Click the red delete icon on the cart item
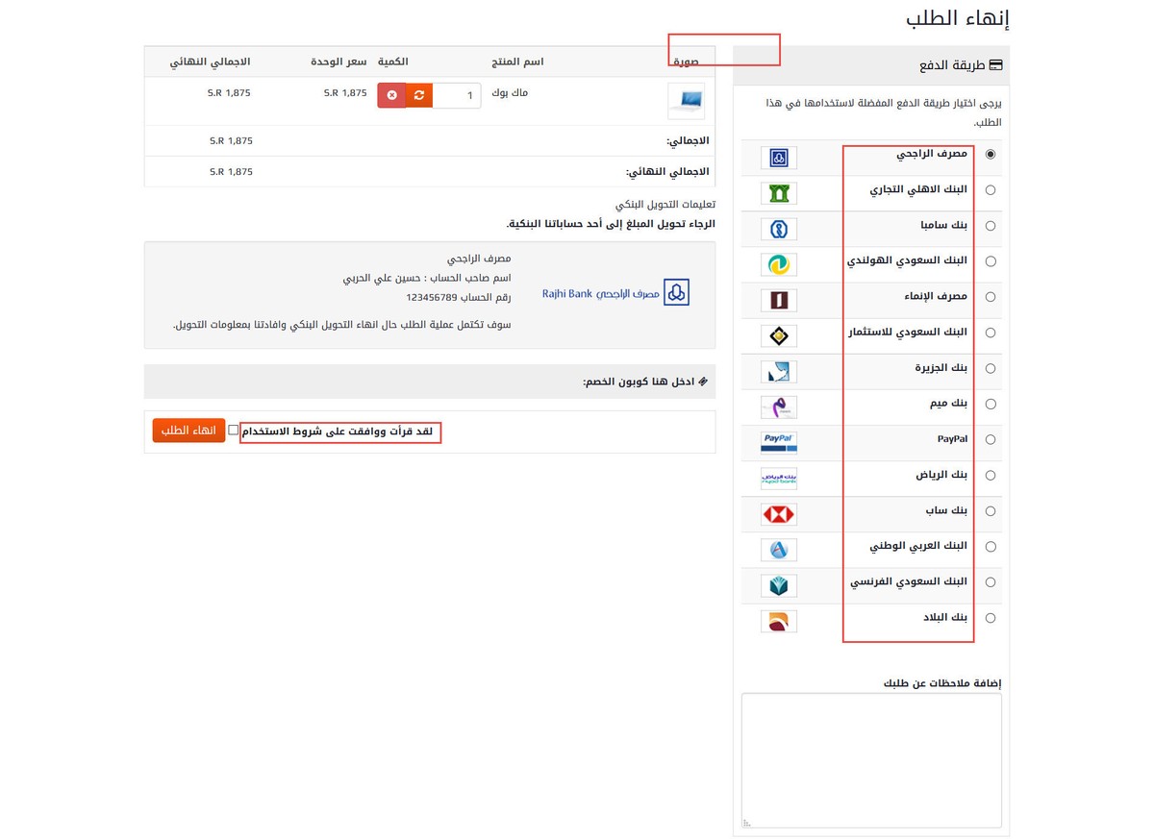This screenshot has height=839, width=1154. tap(392, 94)
